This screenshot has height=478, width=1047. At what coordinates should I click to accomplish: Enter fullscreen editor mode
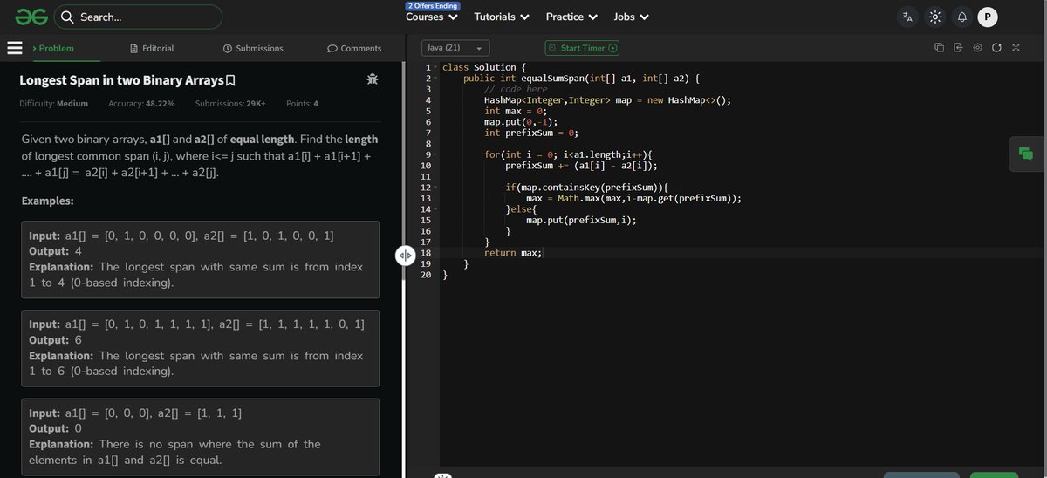(1016, 48)
